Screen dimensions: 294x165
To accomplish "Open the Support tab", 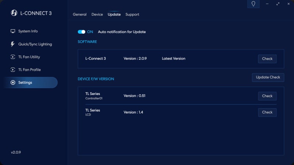I will click(132, 14).
